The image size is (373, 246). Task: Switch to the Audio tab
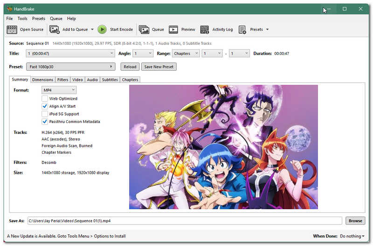pyautogui.click(x=92, y=80)
